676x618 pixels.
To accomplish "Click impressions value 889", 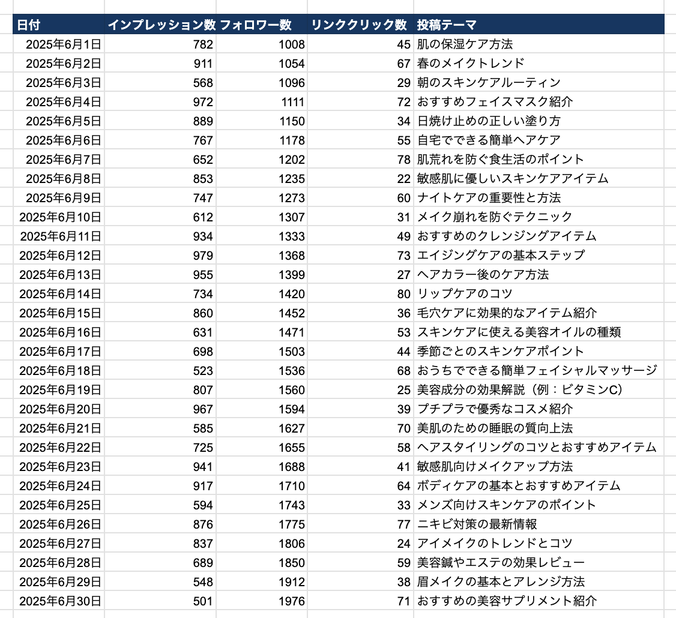I will [160, 121].
